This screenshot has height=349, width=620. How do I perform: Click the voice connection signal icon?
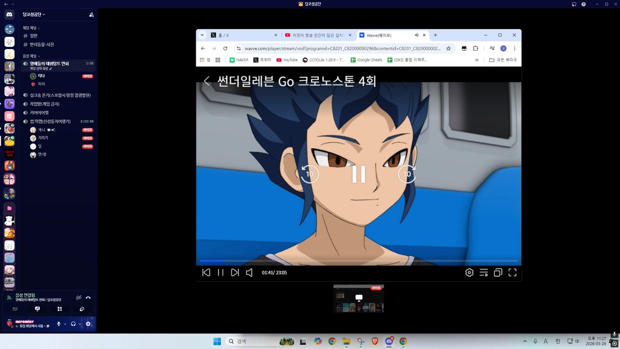pyautogui.click(x=9, y=298)
